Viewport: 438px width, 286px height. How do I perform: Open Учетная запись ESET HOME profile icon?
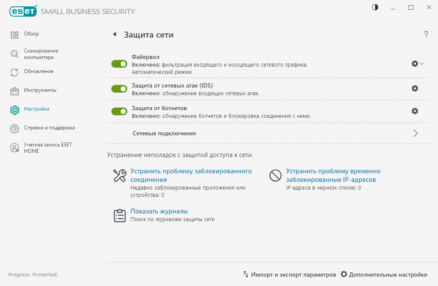click(x=14, y=148)
